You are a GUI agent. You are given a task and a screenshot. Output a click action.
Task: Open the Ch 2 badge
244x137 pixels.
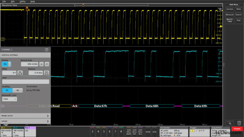tap(18, 131)
